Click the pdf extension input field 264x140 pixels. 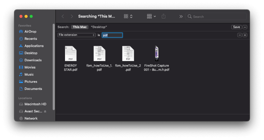(x=112, y=35)
